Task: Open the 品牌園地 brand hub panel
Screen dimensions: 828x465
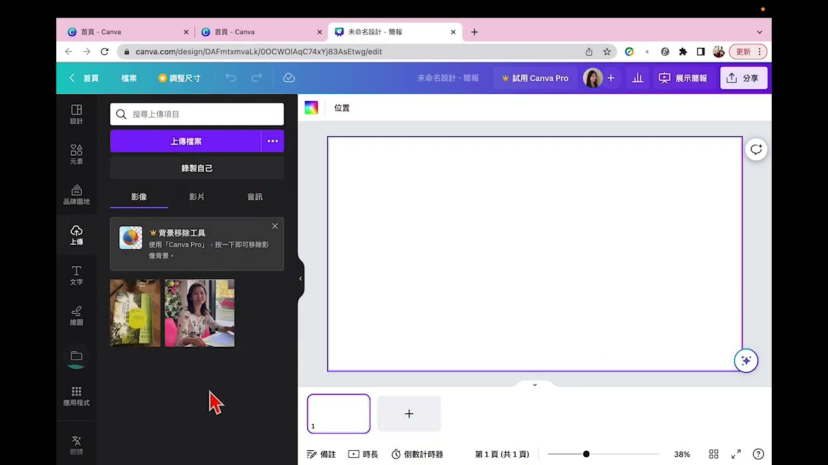Action: 76,194
